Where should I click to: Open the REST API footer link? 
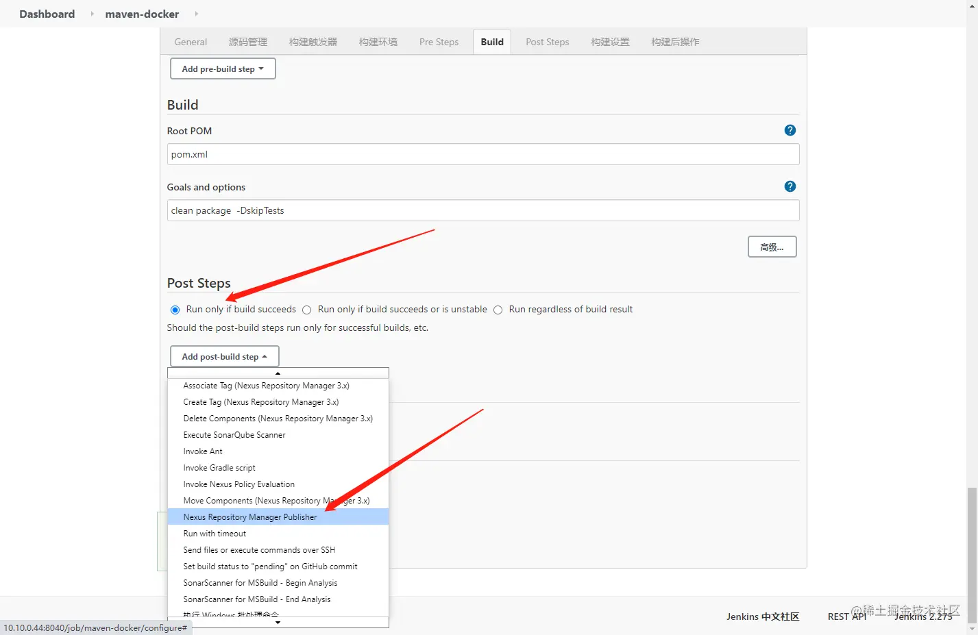(847, 617)
